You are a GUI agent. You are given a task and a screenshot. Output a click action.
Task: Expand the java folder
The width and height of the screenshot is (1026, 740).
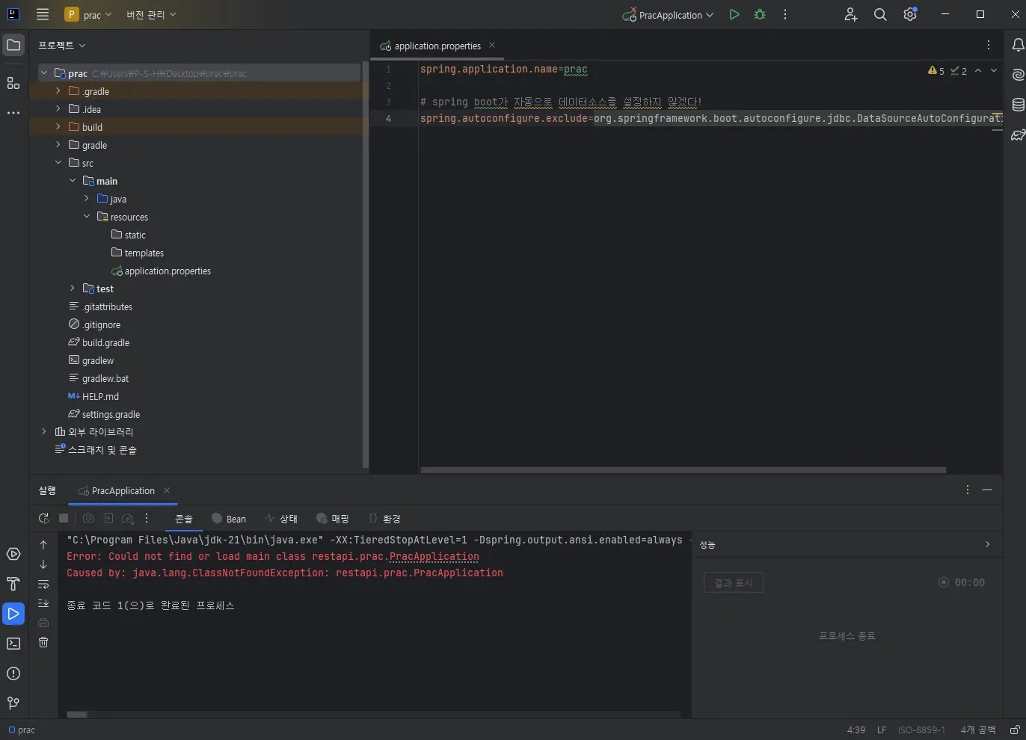coord(87,198)
